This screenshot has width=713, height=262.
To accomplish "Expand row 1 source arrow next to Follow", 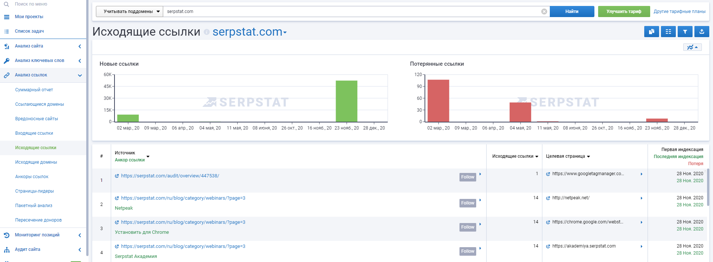I will [x=480, y=174].
